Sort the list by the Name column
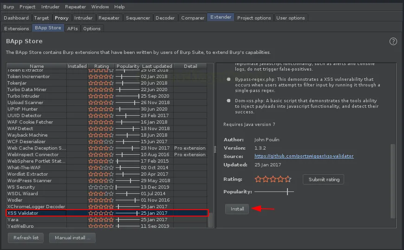 coord(37,66)
